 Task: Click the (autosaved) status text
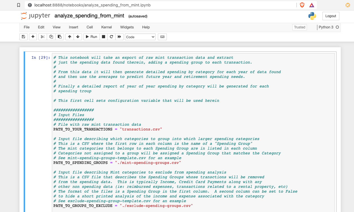138,16
